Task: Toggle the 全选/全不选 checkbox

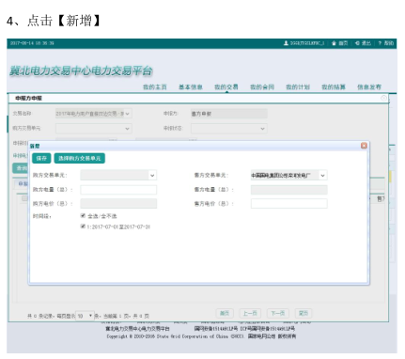Action: pyautogui.click(x=83, y=215)
